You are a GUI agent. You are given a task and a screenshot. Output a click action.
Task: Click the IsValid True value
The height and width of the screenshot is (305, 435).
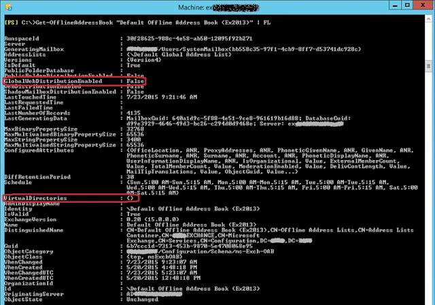(133, 214)
